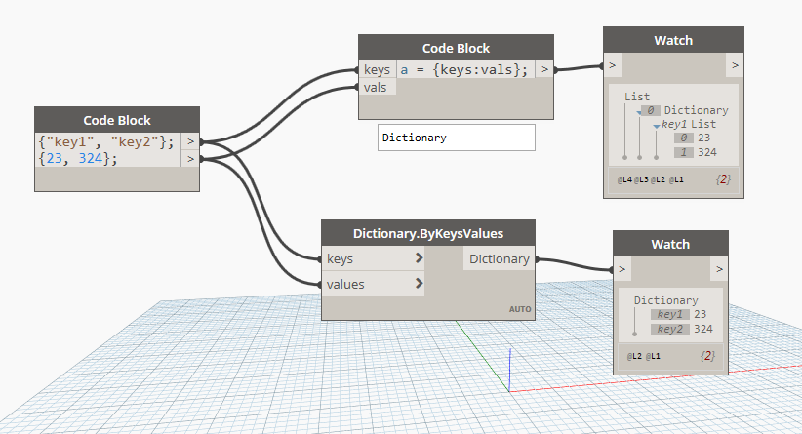Click the top Watch node output port
The image size is (802, 434).
(735, 65)
